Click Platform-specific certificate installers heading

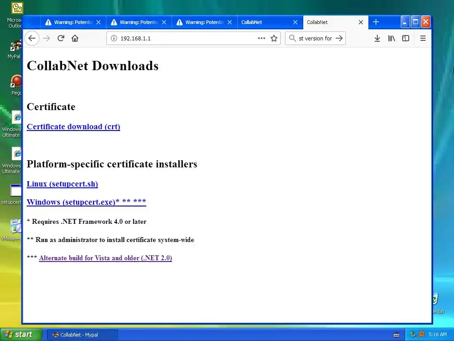click(x=112, y=164)
